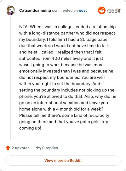Upvote using the orange up arrow
Viewport: 126px width, 171px height.
(x=8, y=148)
